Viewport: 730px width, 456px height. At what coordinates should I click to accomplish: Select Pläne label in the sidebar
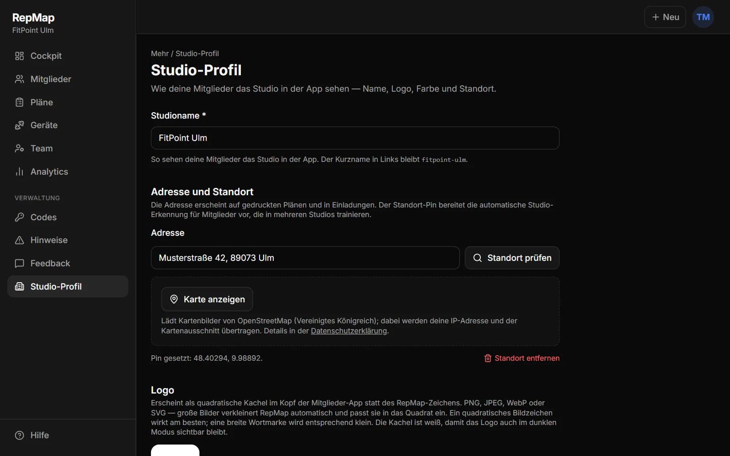click(x=42, y=102)
